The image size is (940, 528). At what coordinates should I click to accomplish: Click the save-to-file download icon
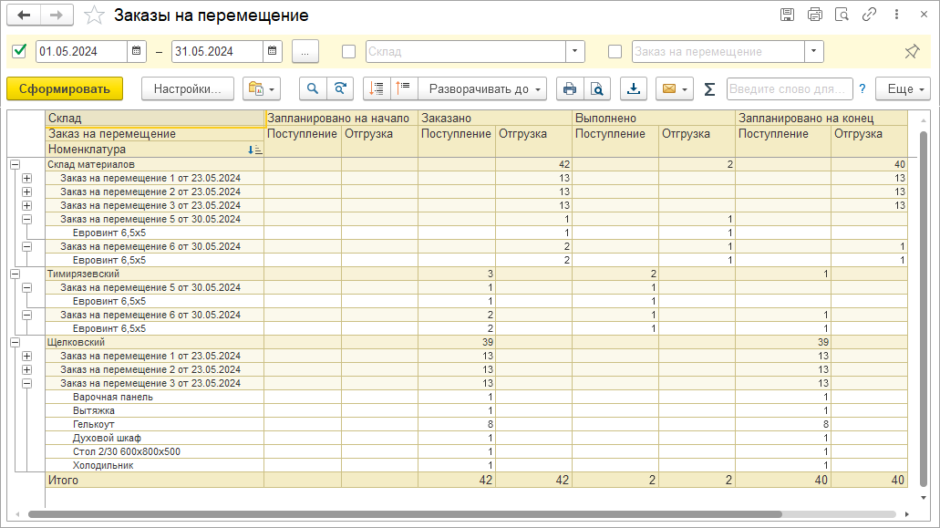[634, 88]
